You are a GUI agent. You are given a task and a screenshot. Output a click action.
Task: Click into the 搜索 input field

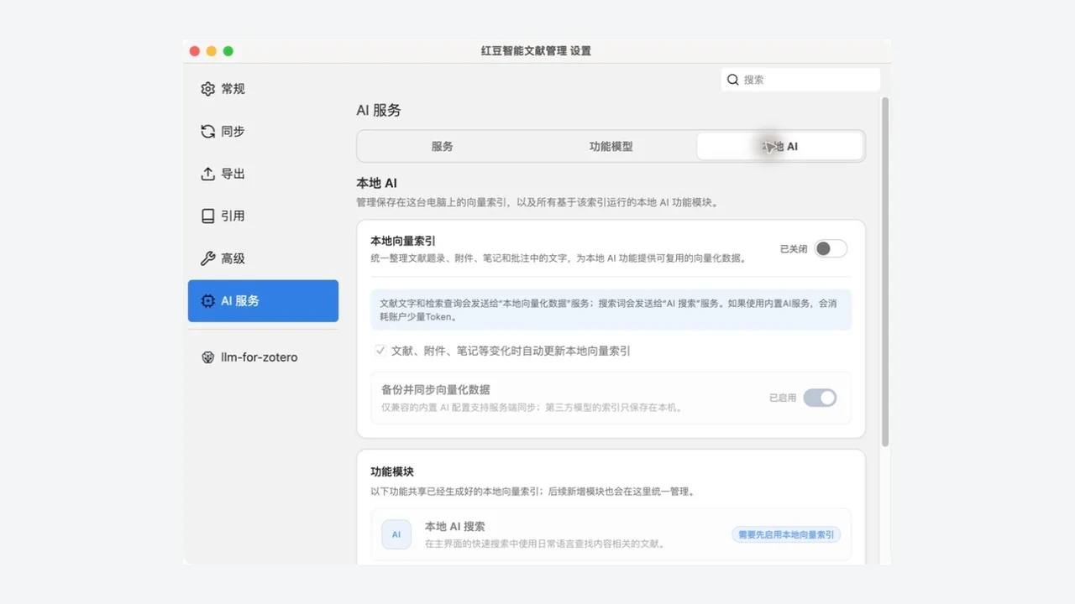(x=800, y=80)
